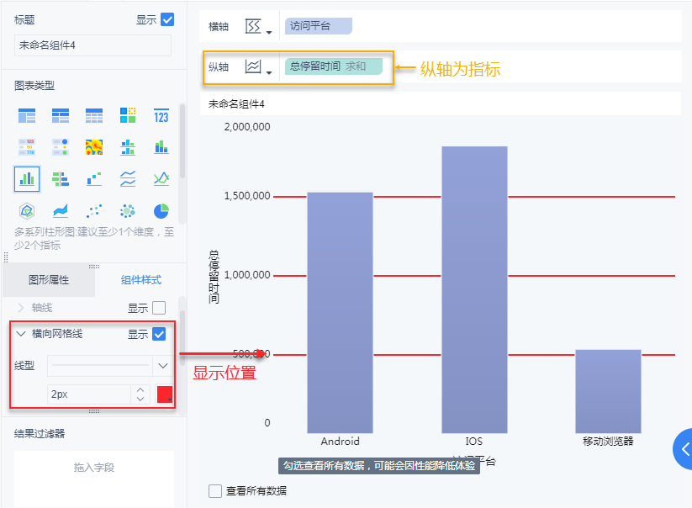Select the partitioned line chart type
The height and width of the screenshot is (508, 692).
pos(128,179)
